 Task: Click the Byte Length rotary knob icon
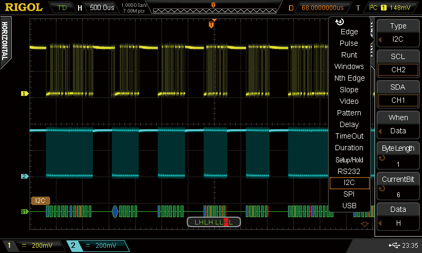pos(382,158)
